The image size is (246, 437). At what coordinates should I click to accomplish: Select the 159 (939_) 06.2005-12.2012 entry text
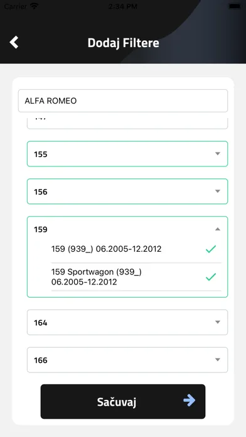(x=106, y=249)
